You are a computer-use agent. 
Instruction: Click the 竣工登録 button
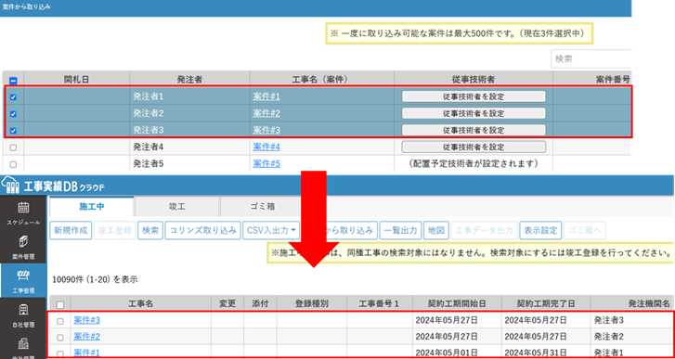(x=114, y=230)
